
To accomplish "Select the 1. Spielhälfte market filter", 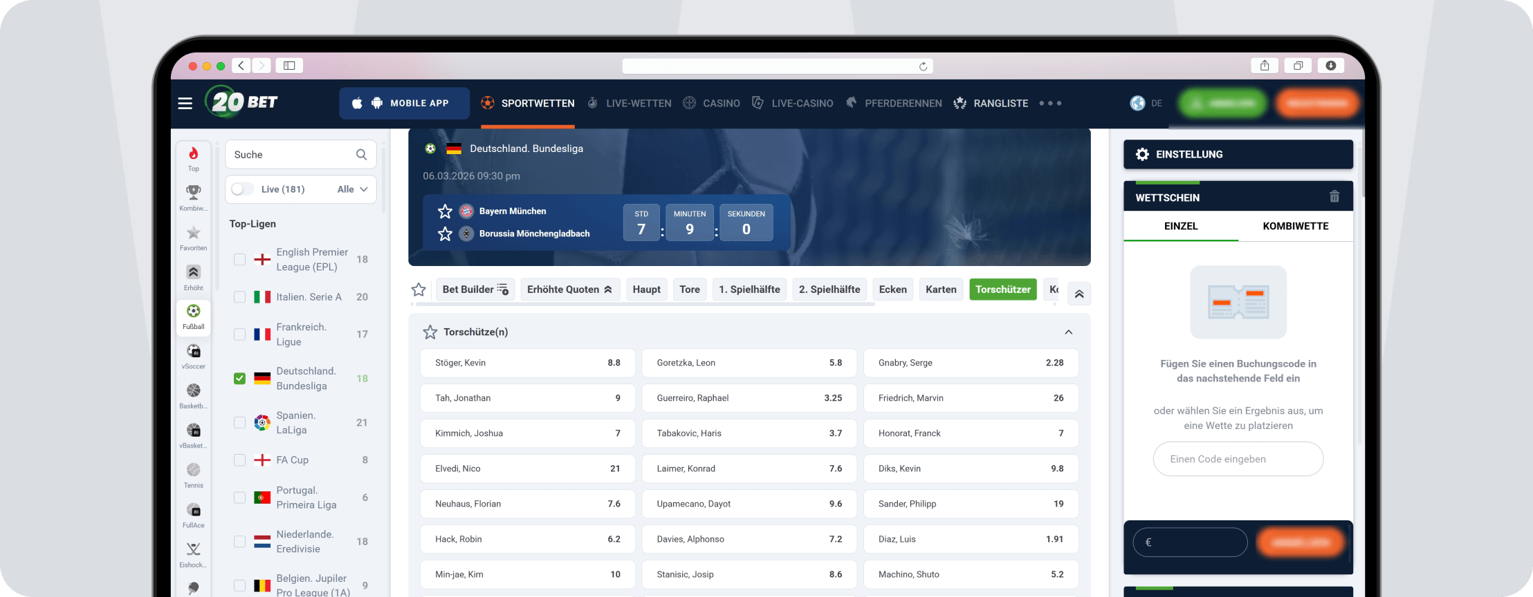I will click(749, 290).
